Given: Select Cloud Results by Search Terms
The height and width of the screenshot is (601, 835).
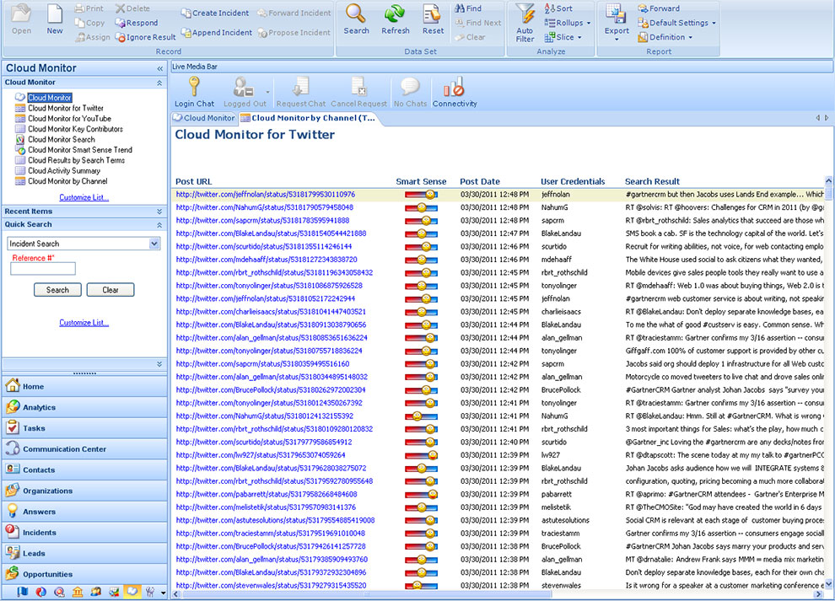Looking at the screenshot, I should 76,160.
